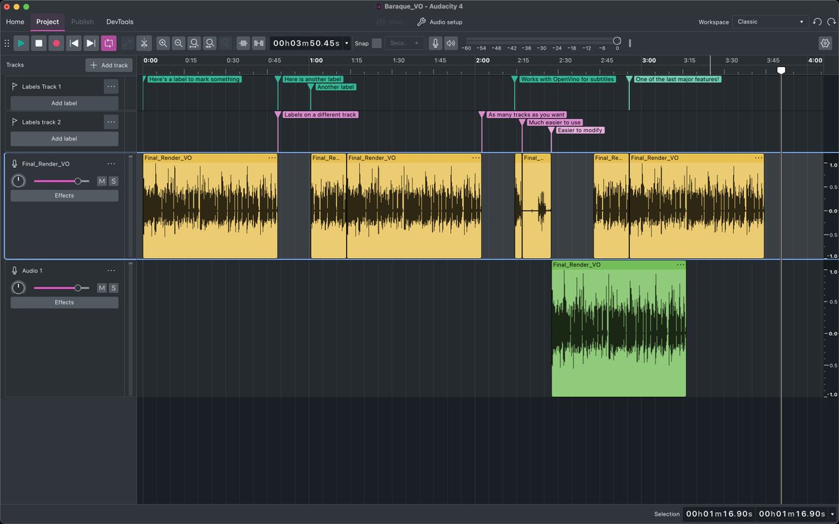Open Audio setup
Screen dimensions: 839x524
point(440,22)
